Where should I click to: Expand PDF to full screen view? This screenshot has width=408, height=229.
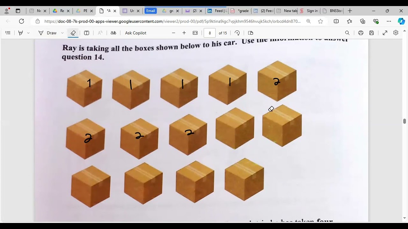click(x=385, y=33)
